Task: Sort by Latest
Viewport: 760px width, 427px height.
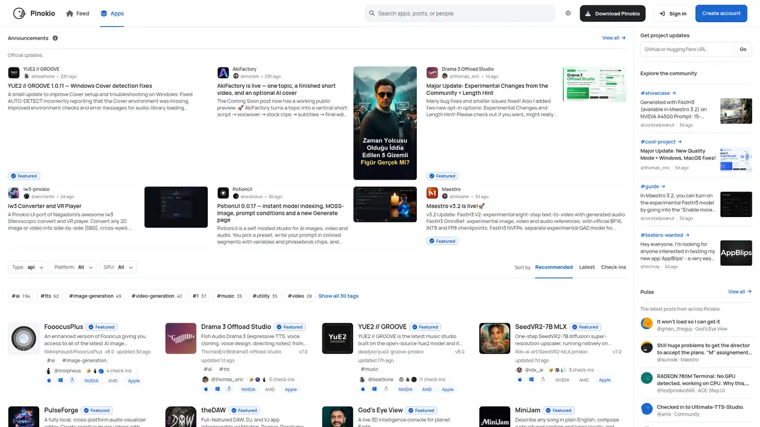Action: coord(587,267)
